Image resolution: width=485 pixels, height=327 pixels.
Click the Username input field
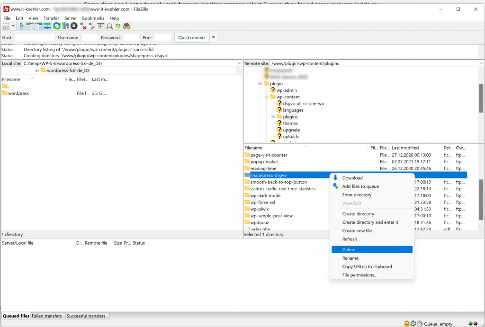[90, 37]
